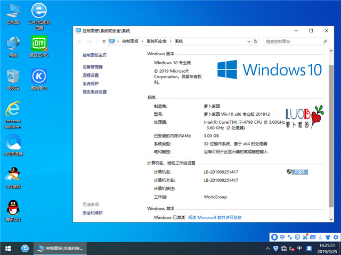Open 控制面板主页 link
Viewport: 341px width, 255px height.
(x=95, y=55)
